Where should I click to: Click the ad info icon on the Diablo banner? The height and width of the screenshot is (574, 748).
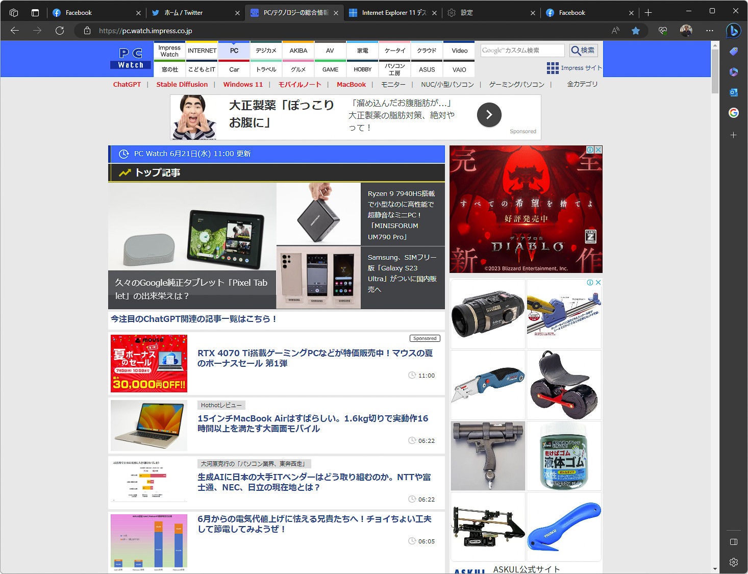click(590, 149)
